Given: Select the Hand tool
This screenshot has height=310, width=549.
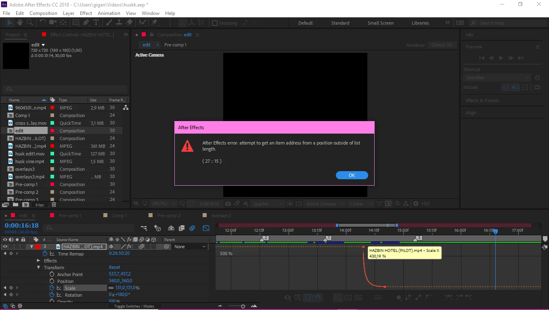Looking at the screenshot, I should [19, 23].
